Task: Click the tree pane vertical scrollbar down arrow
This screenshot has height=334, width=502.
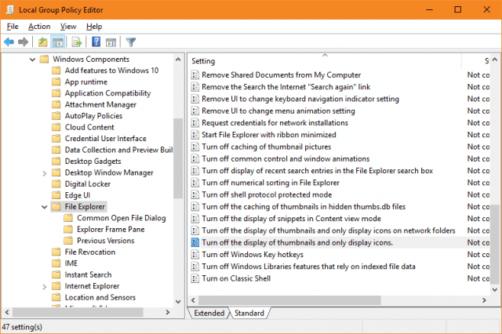Action: [x=178, y=301]
